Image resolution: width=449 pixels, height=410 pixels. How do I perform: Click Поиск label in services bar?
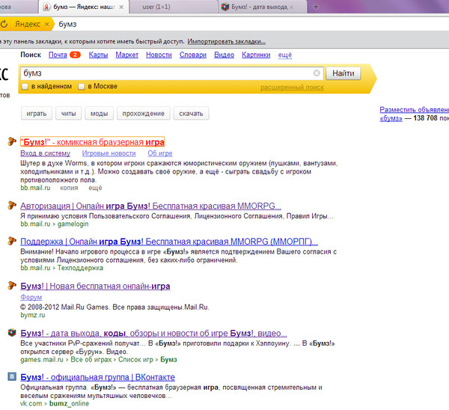click(x=31, y=55)
